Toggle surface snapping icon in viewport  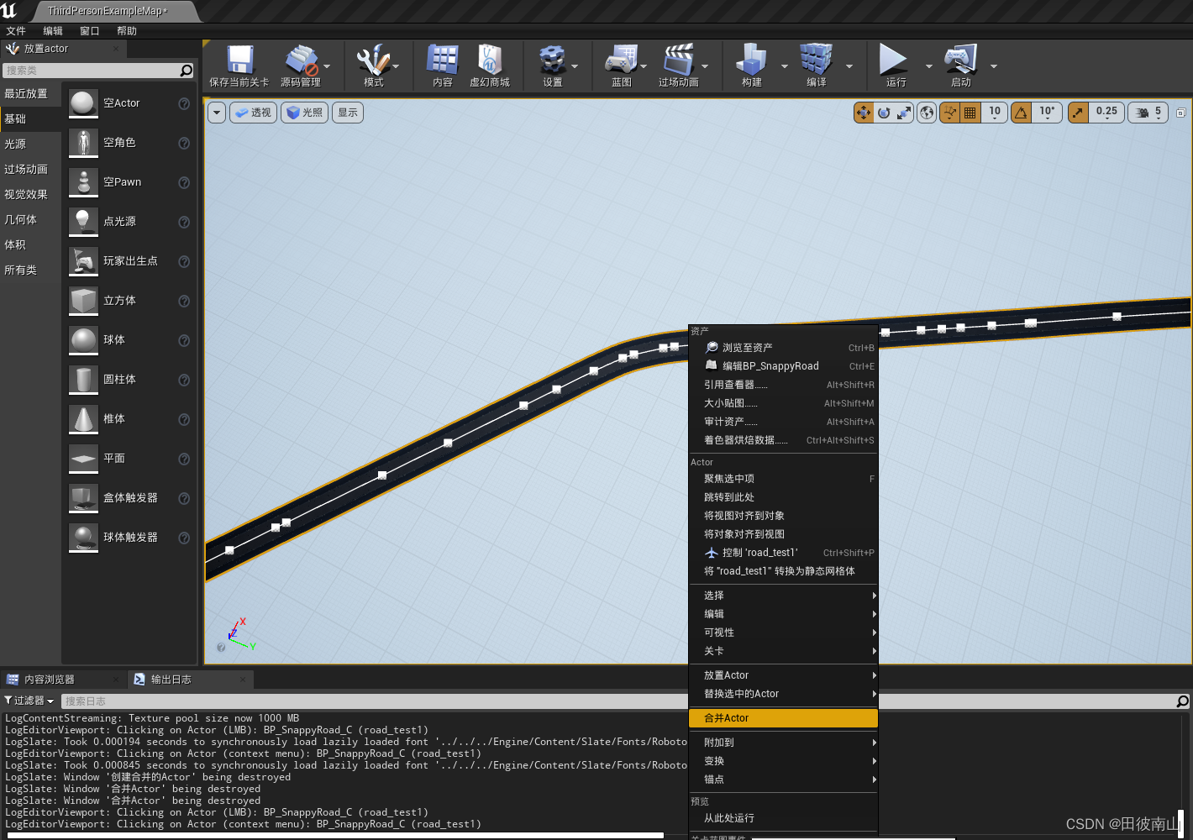950,113
